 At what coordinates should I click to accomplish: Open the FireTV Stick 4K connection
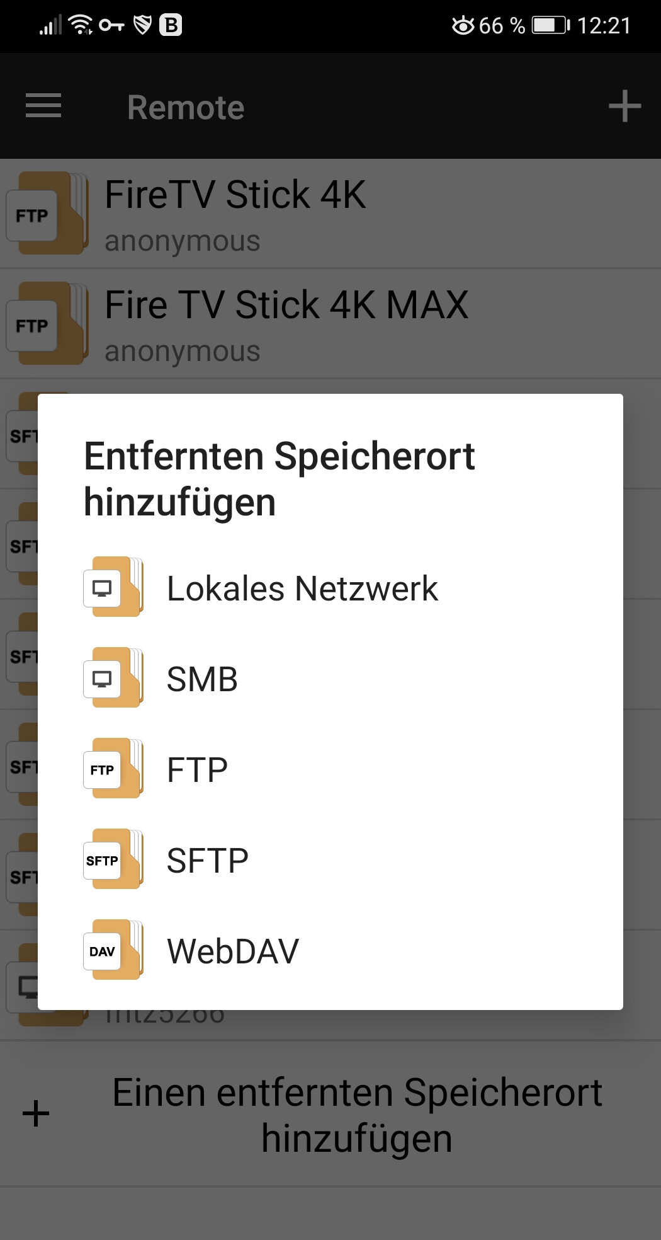point(235,195)
